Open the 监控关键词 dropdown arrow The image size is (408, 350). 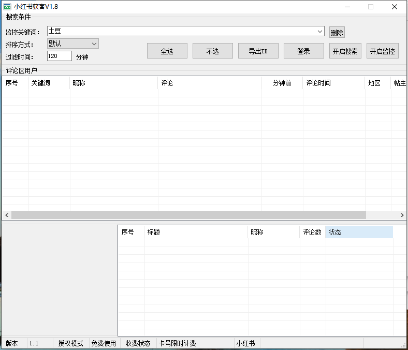tap(320, 32)
